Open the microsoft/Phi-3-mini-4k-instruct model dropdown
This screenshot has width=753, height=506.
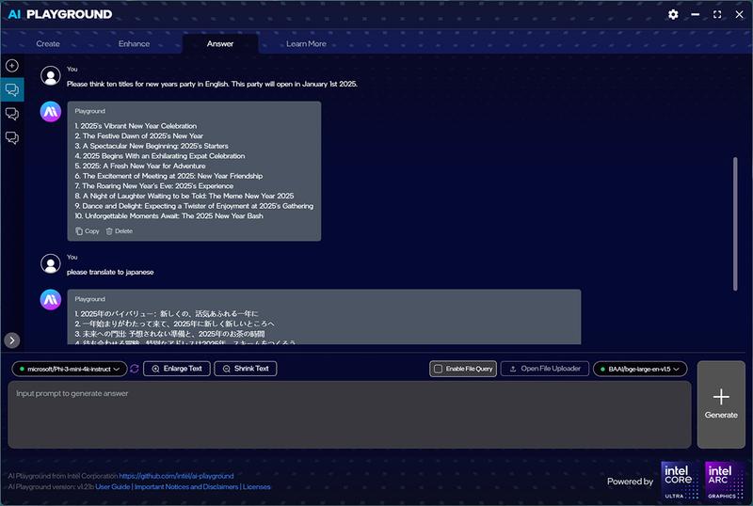(70, 369)
